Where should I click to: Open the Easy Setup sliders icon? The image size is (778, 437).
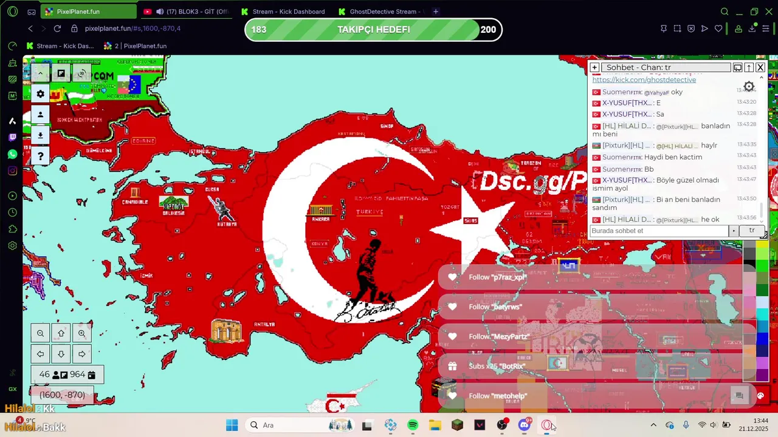tap(766, 29)
